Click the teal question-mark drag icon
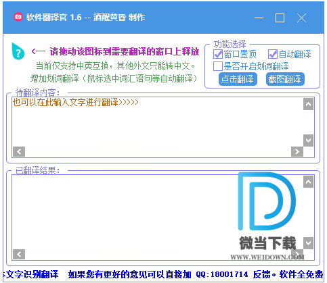The height and width of the screenshot is (283, 327). point(18,51)
